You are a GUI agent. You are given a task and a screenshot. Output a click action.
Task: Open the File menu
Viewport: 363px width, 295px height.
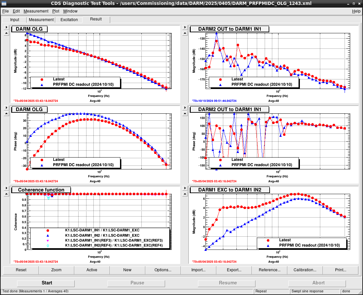tap(5, 11)
